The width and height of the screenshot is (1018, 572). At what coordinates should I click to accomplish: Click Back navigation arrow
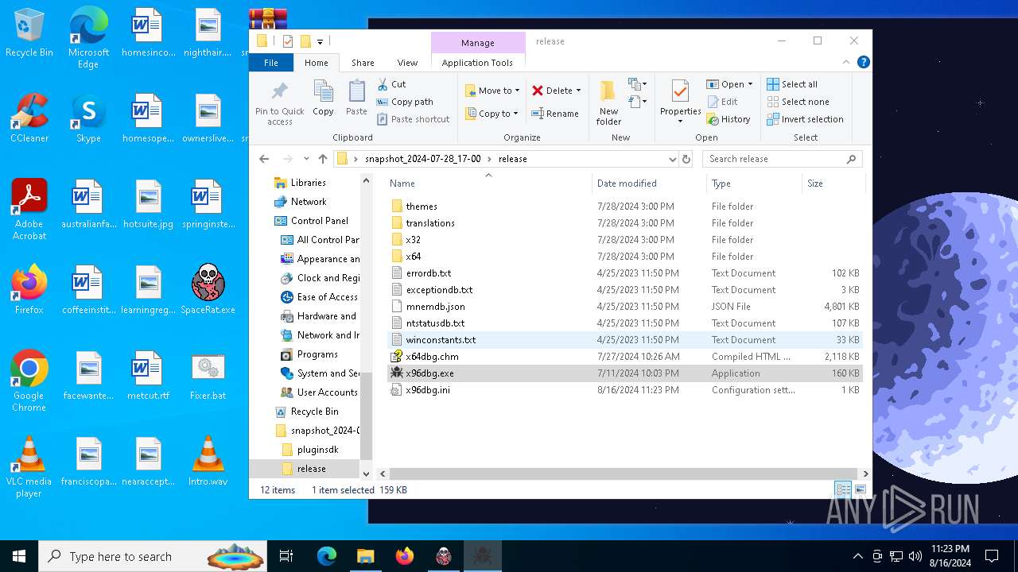264,159
